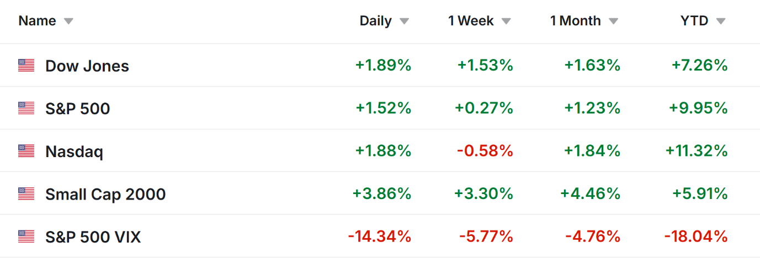Viewport: 760px width, 258px height.
Task: Click the US flag icon beside Dow Jones
Action: tap(26, 66)
